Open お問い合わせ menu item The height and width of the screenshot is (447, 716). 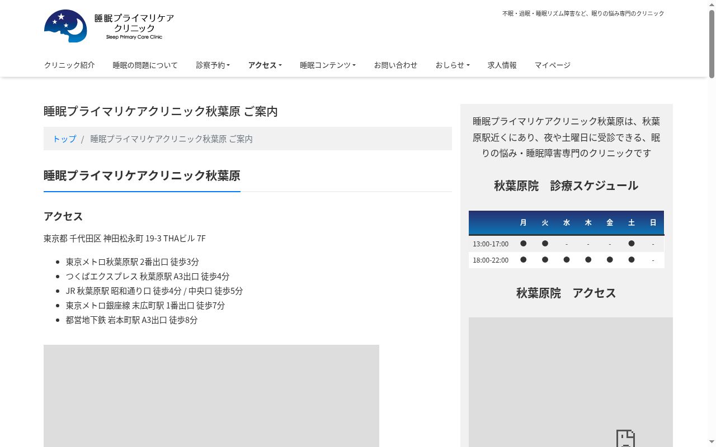click(x=395, y=65)
